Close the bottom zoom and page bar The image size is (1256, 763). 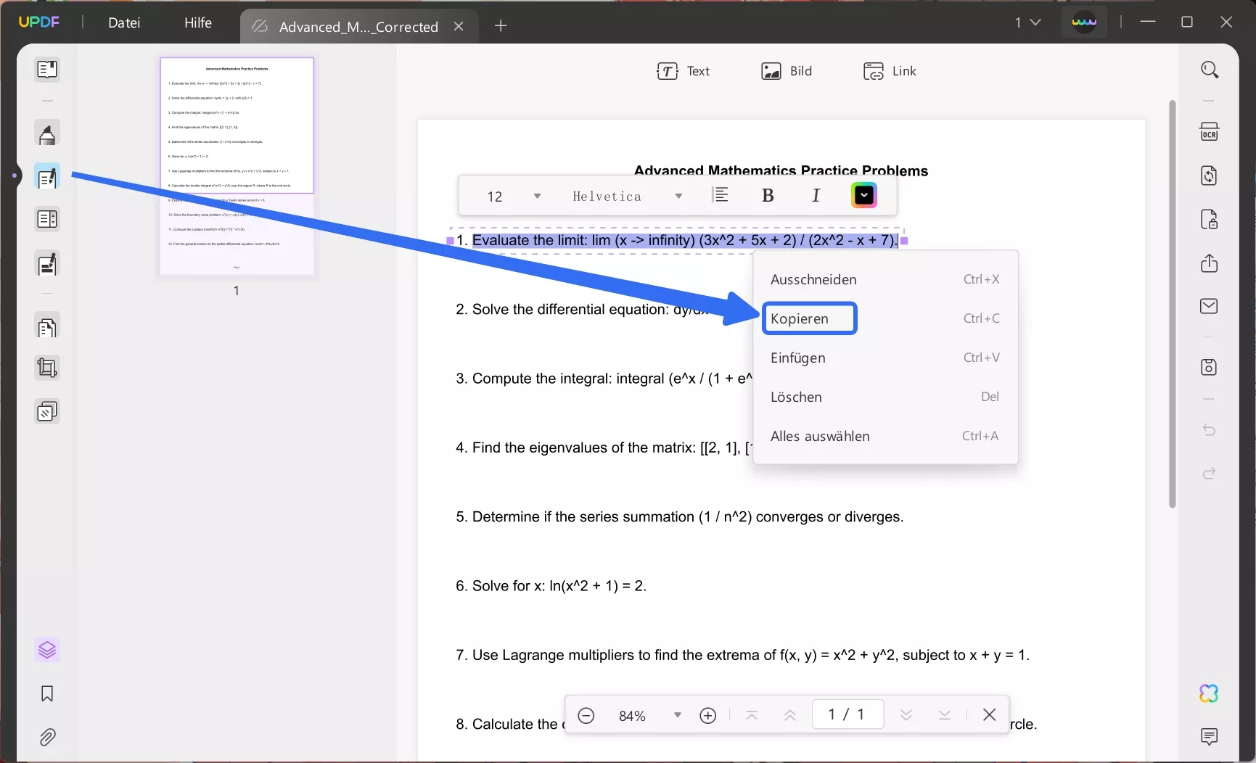(x=989, y=715)
